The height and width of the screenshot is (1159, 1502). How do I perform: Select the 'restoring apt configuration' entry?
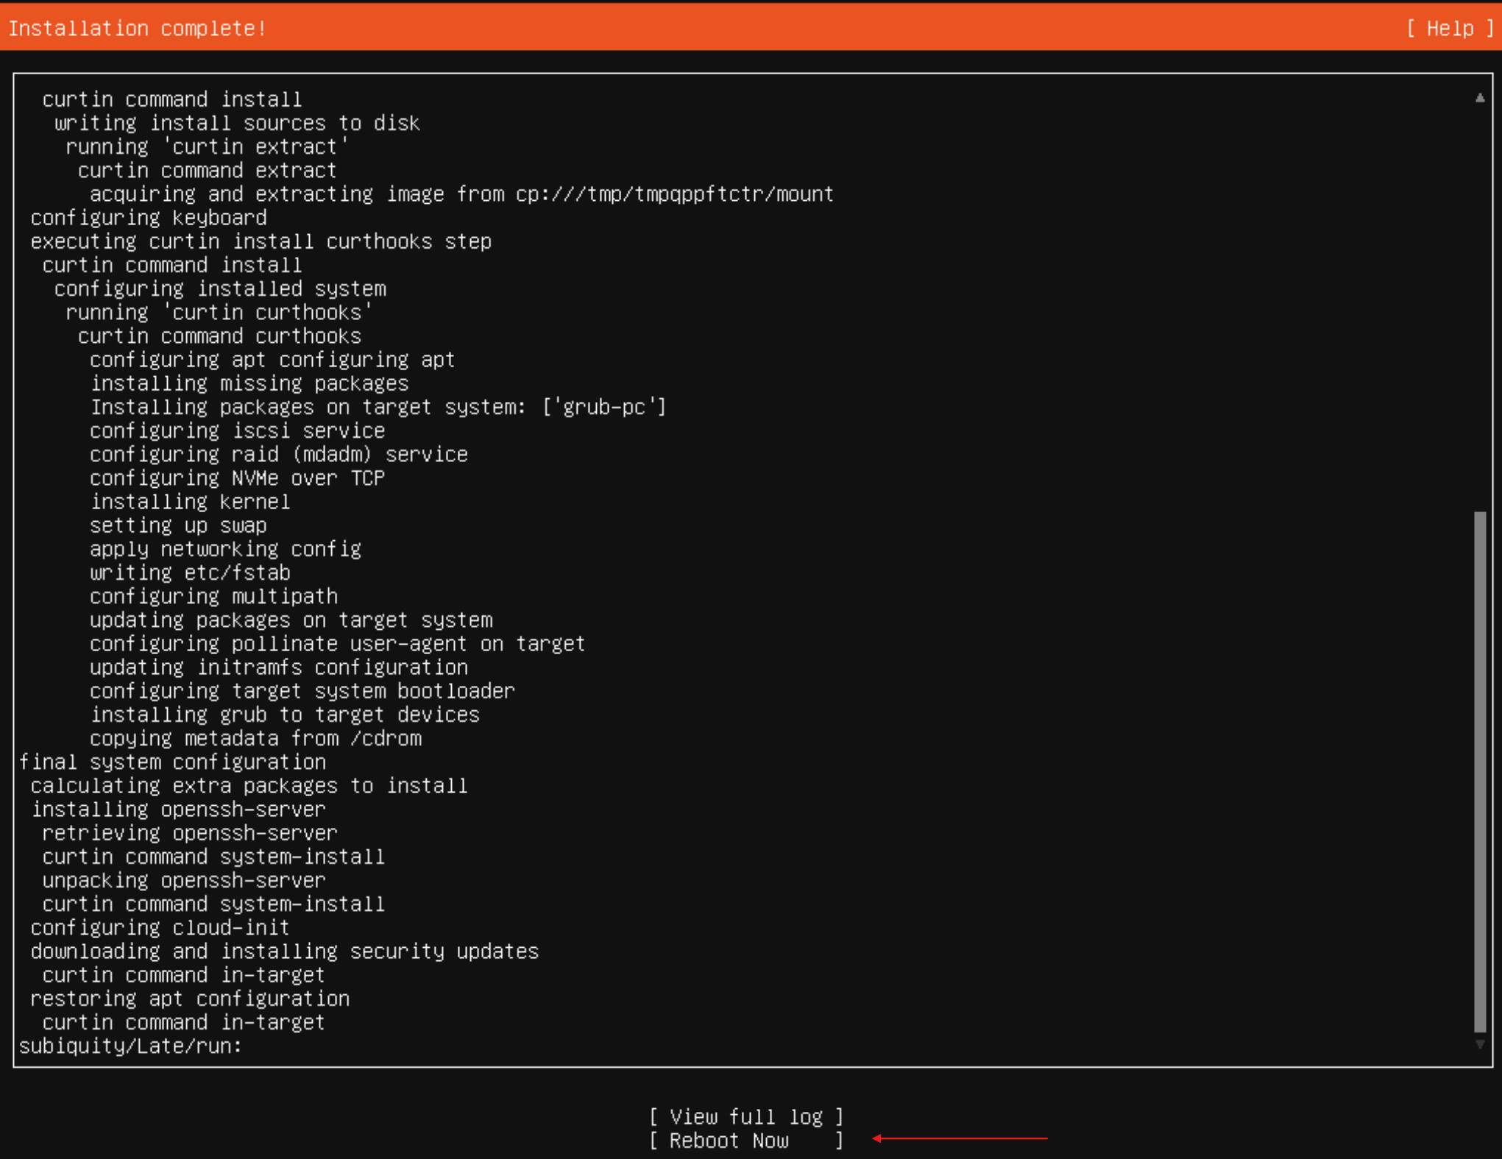190,998
